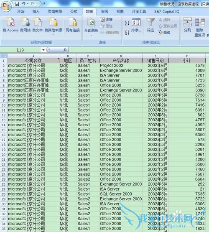Click 编辑链接 edit links
The height and width of the screenshot is (232, 209).
(x=110, y=33)
